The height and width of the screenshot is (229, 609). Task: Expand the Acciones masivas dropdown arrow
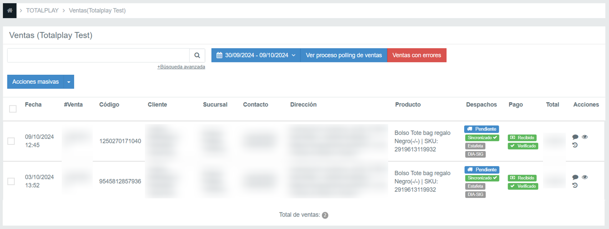point(69,82)
